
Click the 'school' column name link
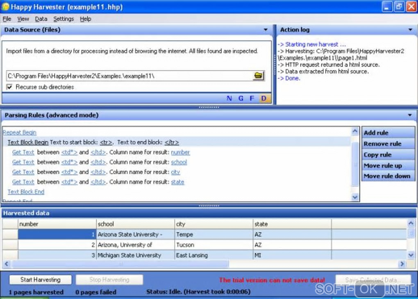[x=179, y=162]
